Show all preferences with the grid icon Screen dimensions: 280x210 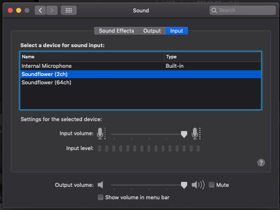(69, 10)
